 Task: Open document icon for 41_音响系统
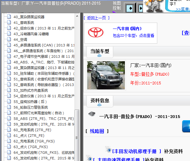coord(9,22)
